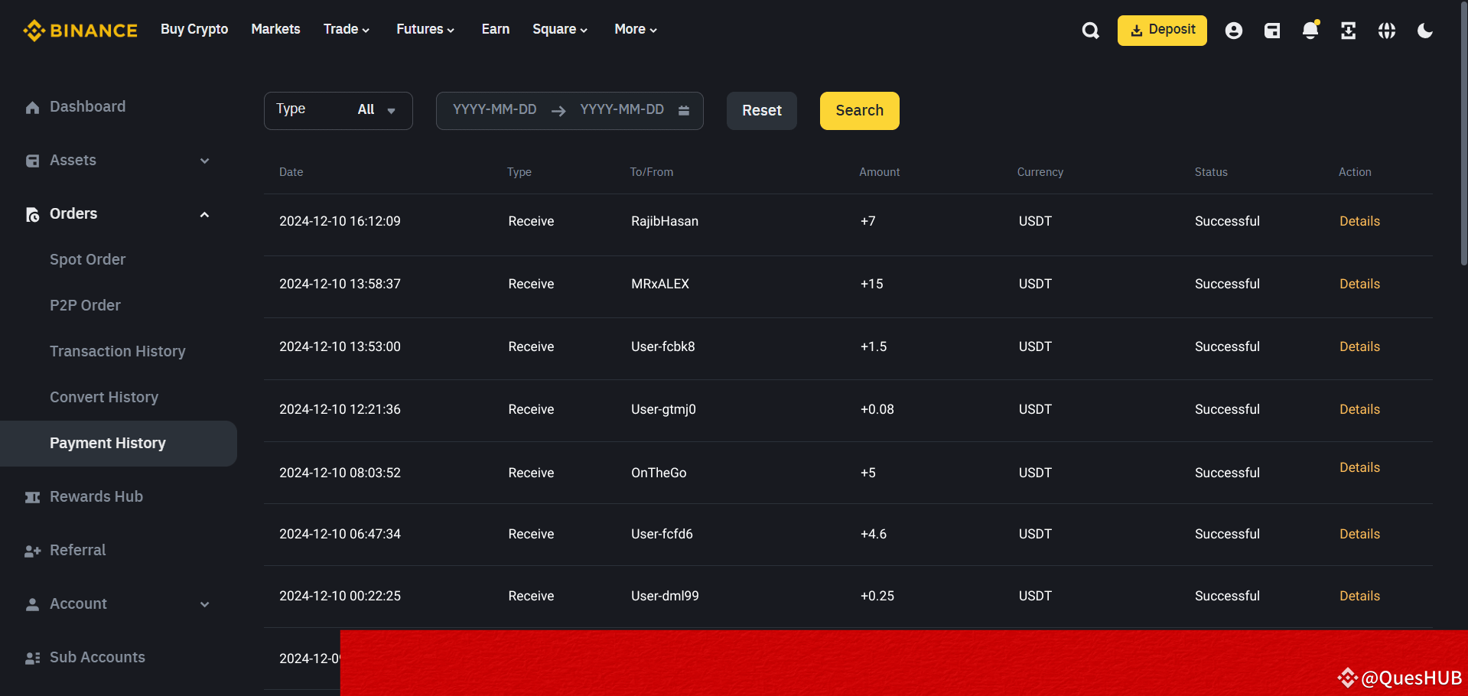Go to Buy Crypto
Screen dimensions: 1468x696
(x=194, y=29)
